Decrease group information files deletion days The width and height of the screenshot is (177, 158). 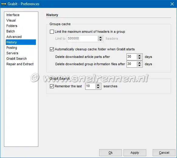[140, 66]
